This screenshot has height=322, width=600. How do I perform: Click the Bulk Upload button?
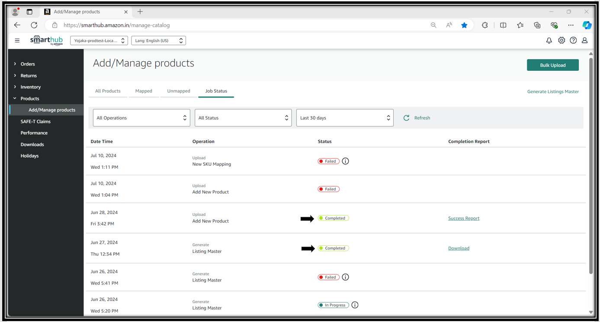coord(552,65)
